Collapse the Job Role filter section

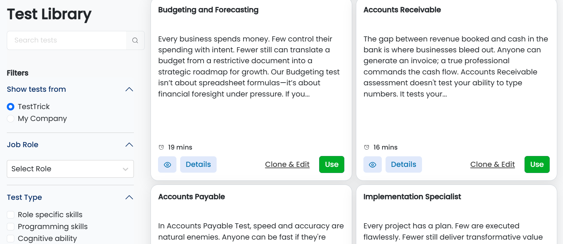click(129, 145)
